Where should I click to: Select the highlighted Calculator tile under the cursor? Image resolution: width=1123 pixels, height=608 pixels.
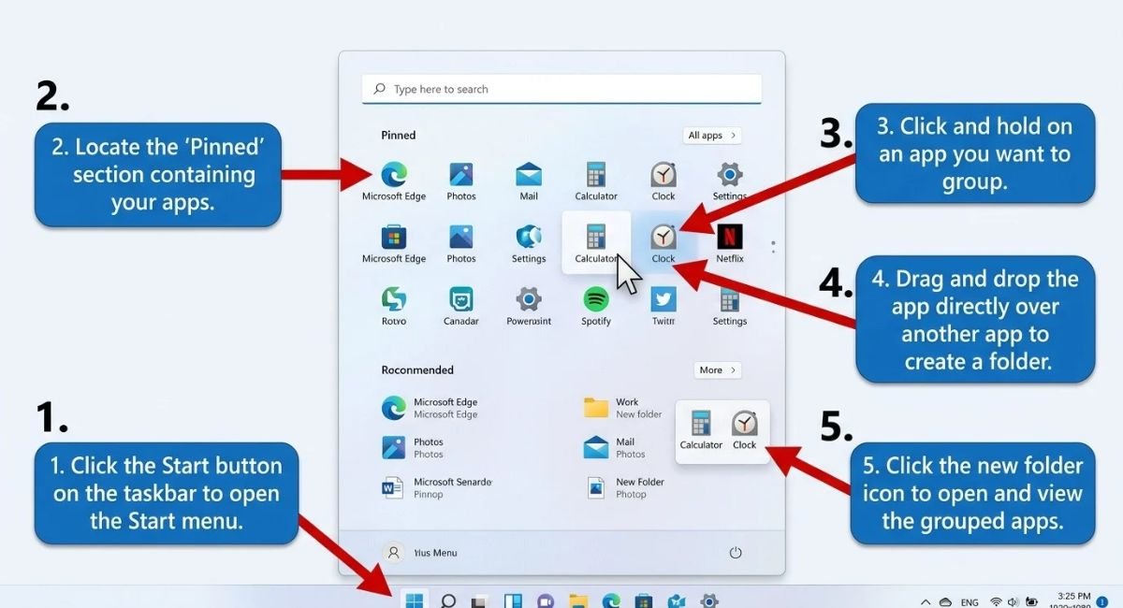coord(596,243)
